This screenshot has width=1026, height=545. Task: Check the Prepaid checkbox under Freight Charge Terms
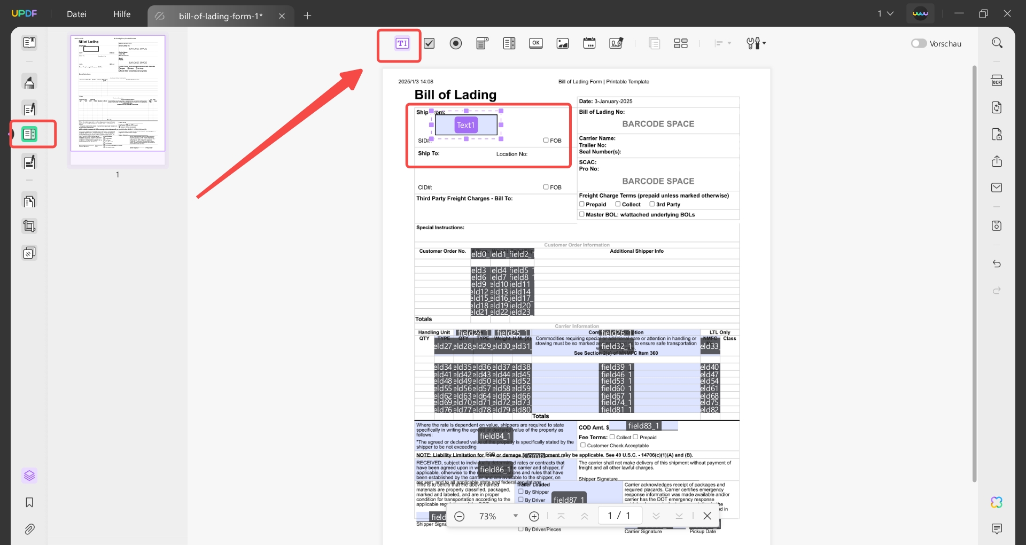click(582, 204)
